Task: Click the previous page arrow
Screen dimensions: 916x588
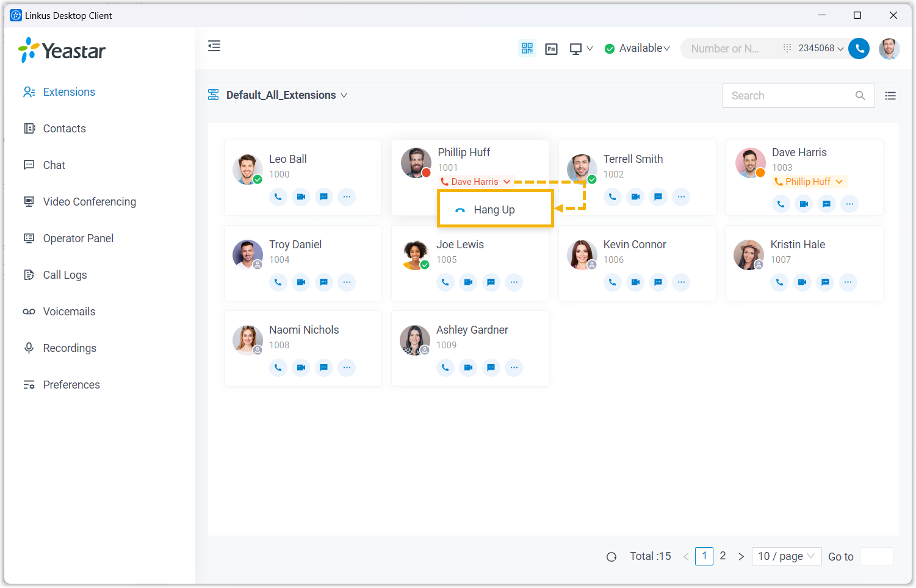Action: pyautogui.click(x=686, y=557)
